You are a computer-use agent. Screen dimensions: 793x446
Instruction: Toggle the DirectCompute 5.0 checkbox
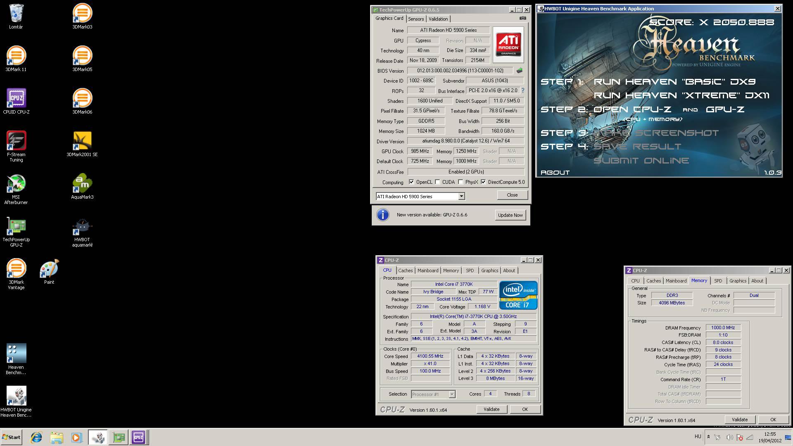(x=483, y=182)
